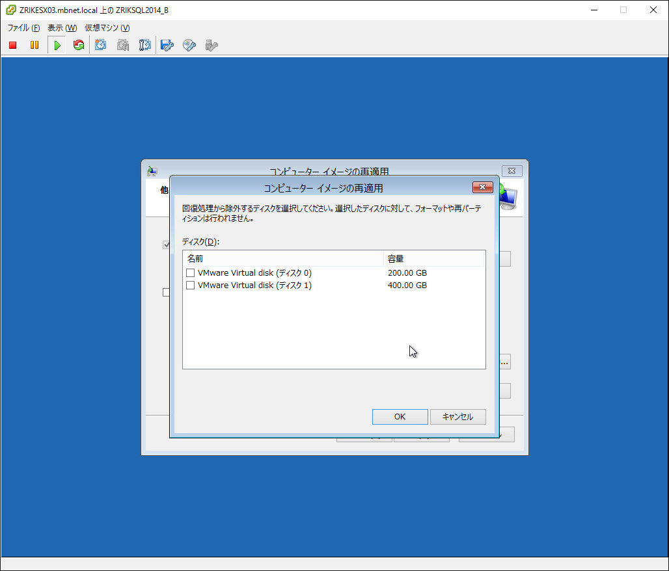Click the red Power Off (stop) icon
The image size is (669, 571).
(x=12, y=45)
